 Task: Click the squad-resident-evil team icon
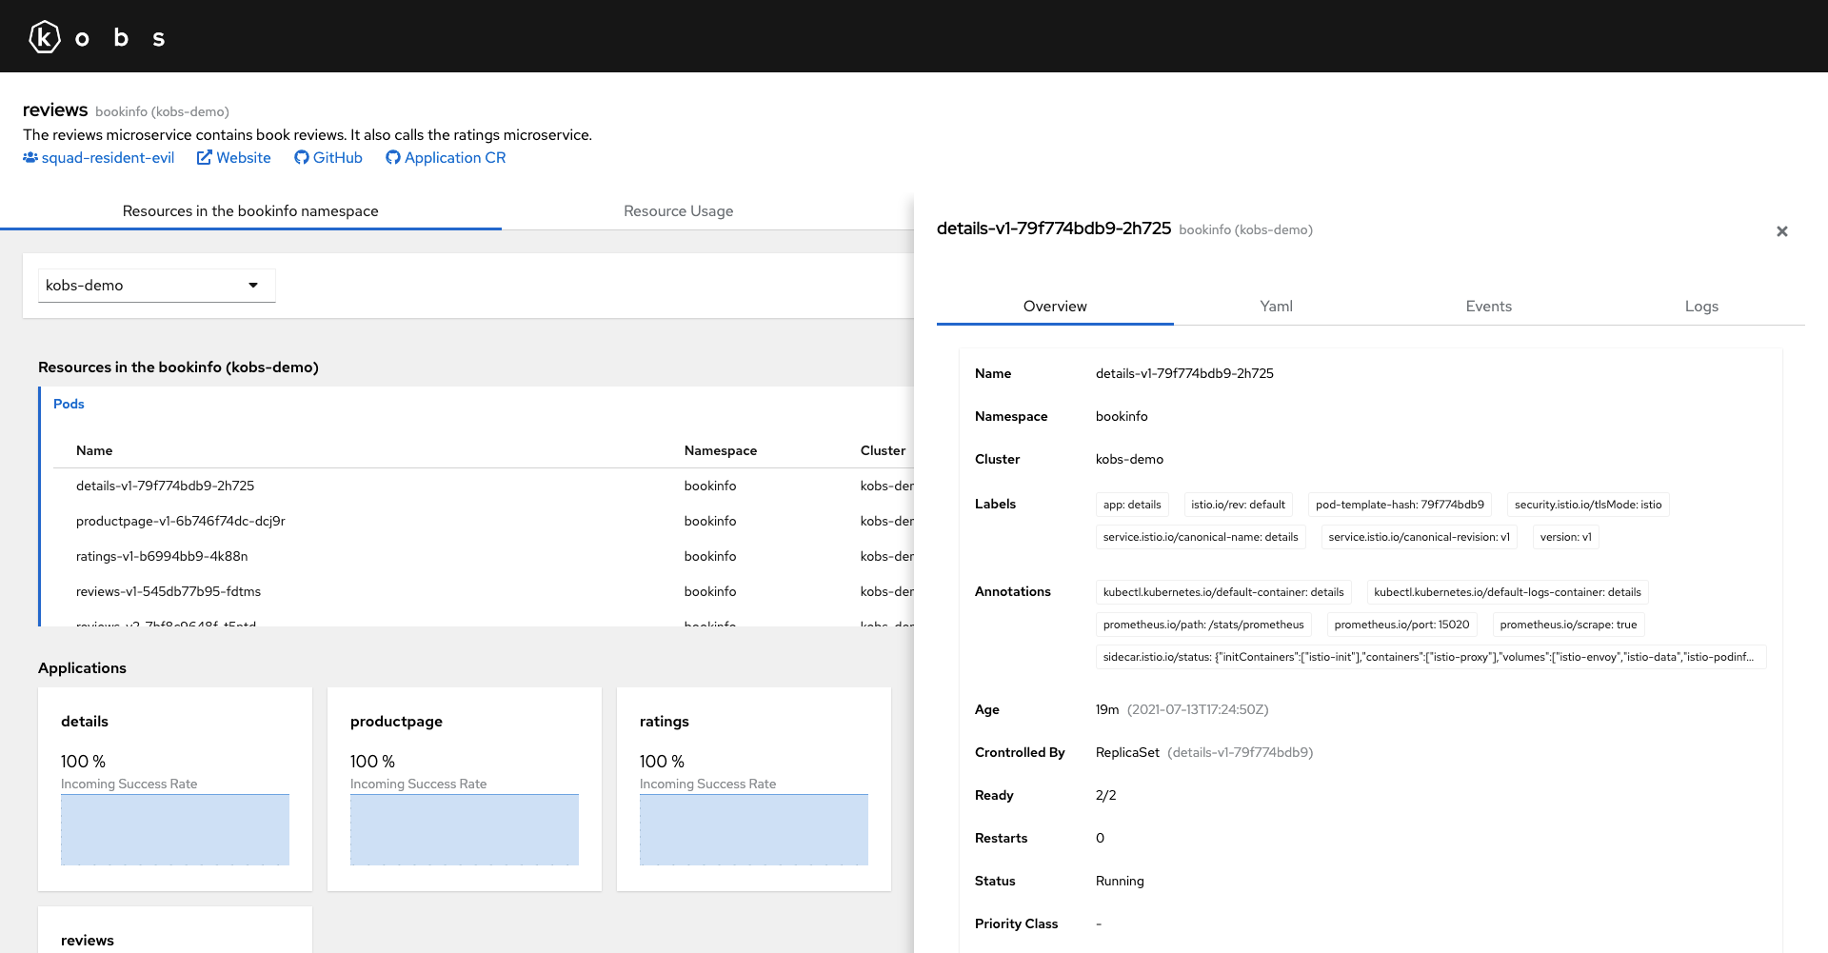coord(30,158)
